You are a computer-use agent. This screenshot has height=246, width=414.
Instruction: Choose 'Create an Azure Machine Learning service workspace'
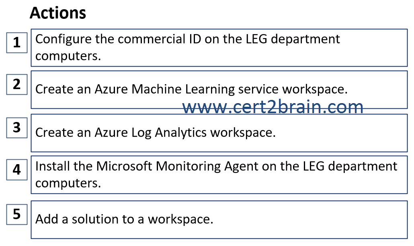pos(219,89)
